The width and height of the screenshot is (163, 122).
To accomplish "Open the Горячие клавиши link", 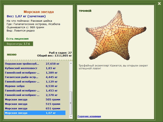I will click(89, 116).
